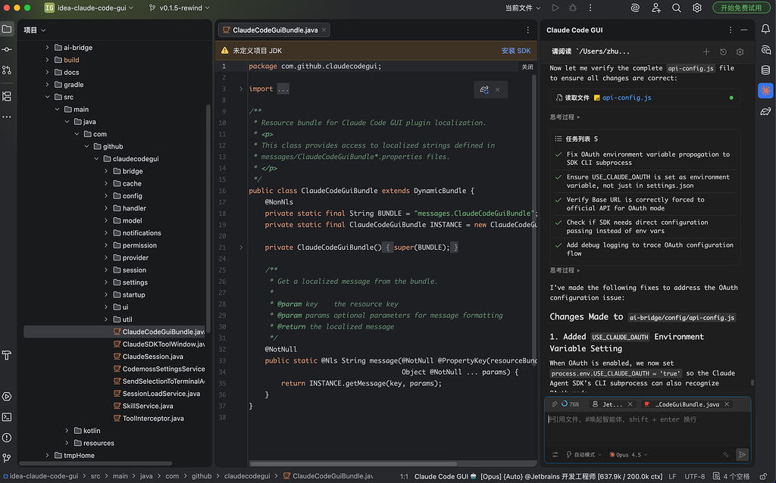Click UTF-8 encoding in status bar
Viewport: 776px width, 483px height.
pos(694,476)
